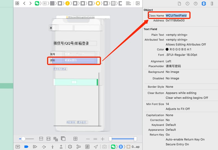Open the '0...ap' stack frame item
The width and height of the screenshot is (218, 150).
tap(133, 147)
